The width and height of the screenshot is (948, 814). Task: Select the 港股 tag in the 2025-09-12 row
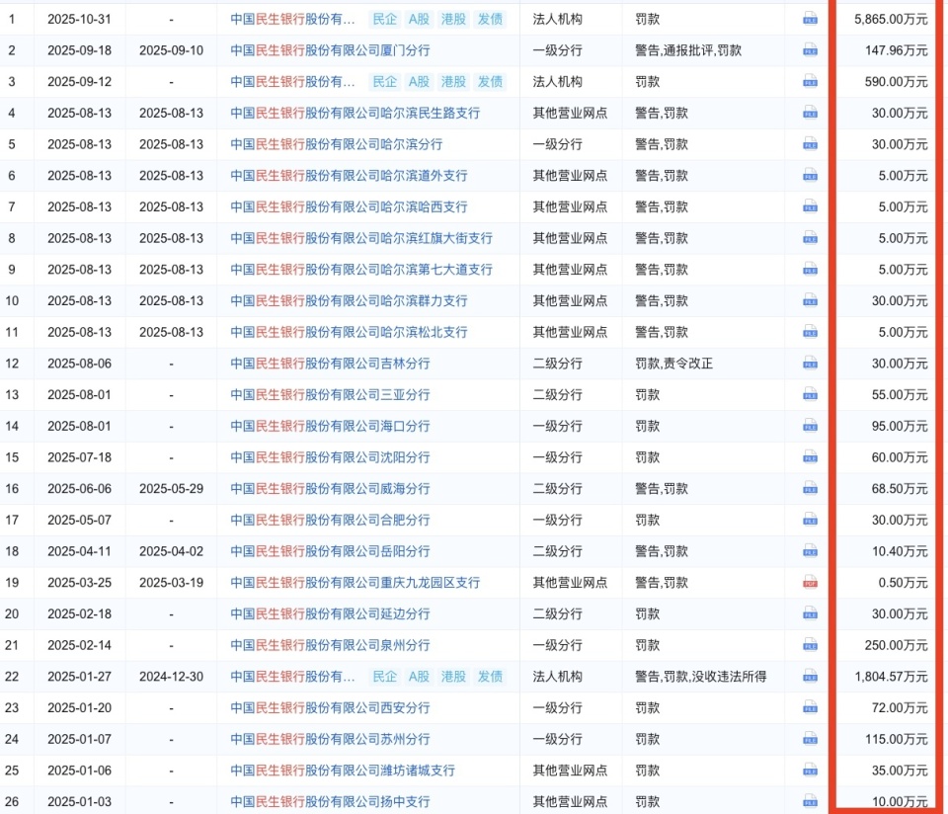[x=454, y=82]
